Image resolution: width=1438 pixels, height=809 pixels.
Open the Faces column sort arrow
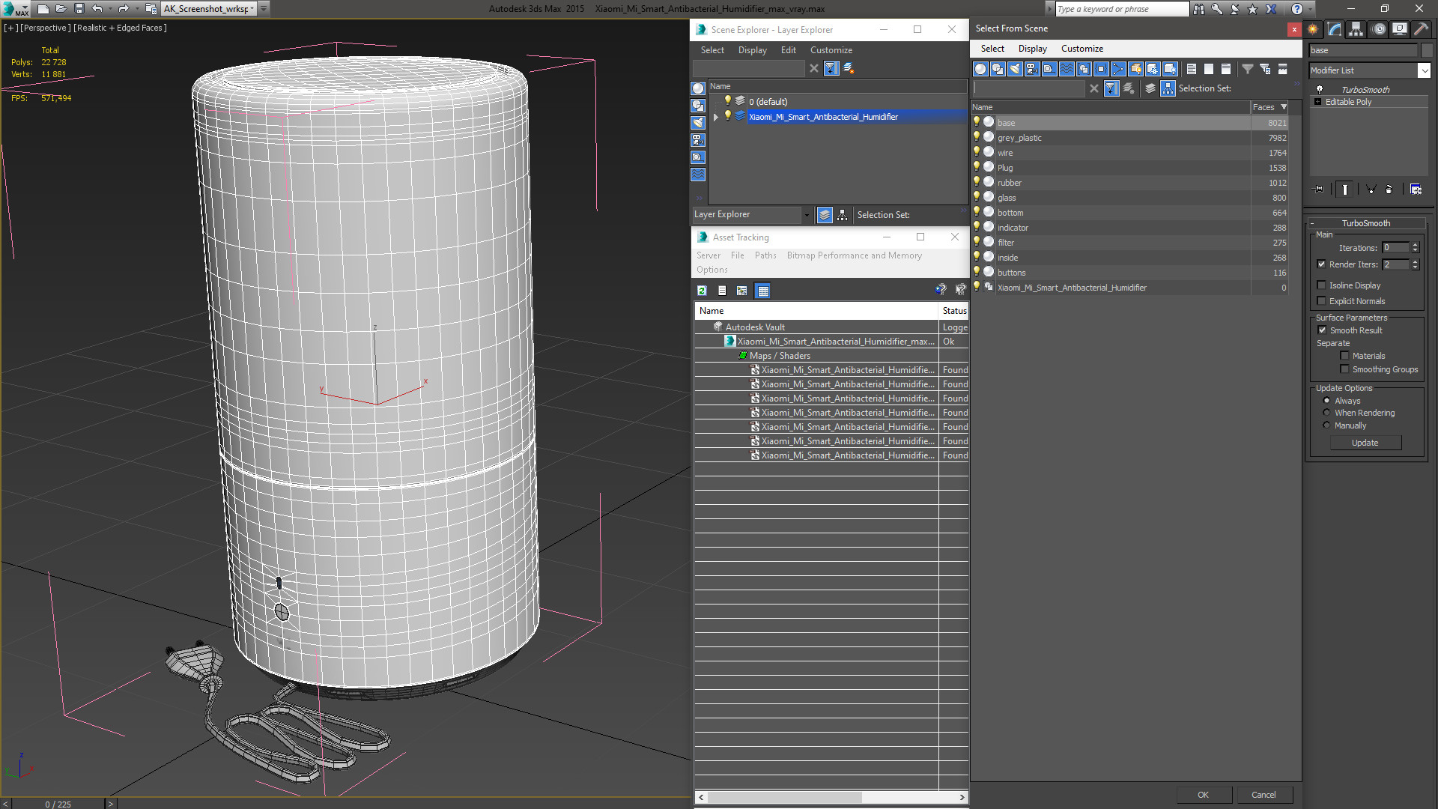click(x=1284, y=107)
